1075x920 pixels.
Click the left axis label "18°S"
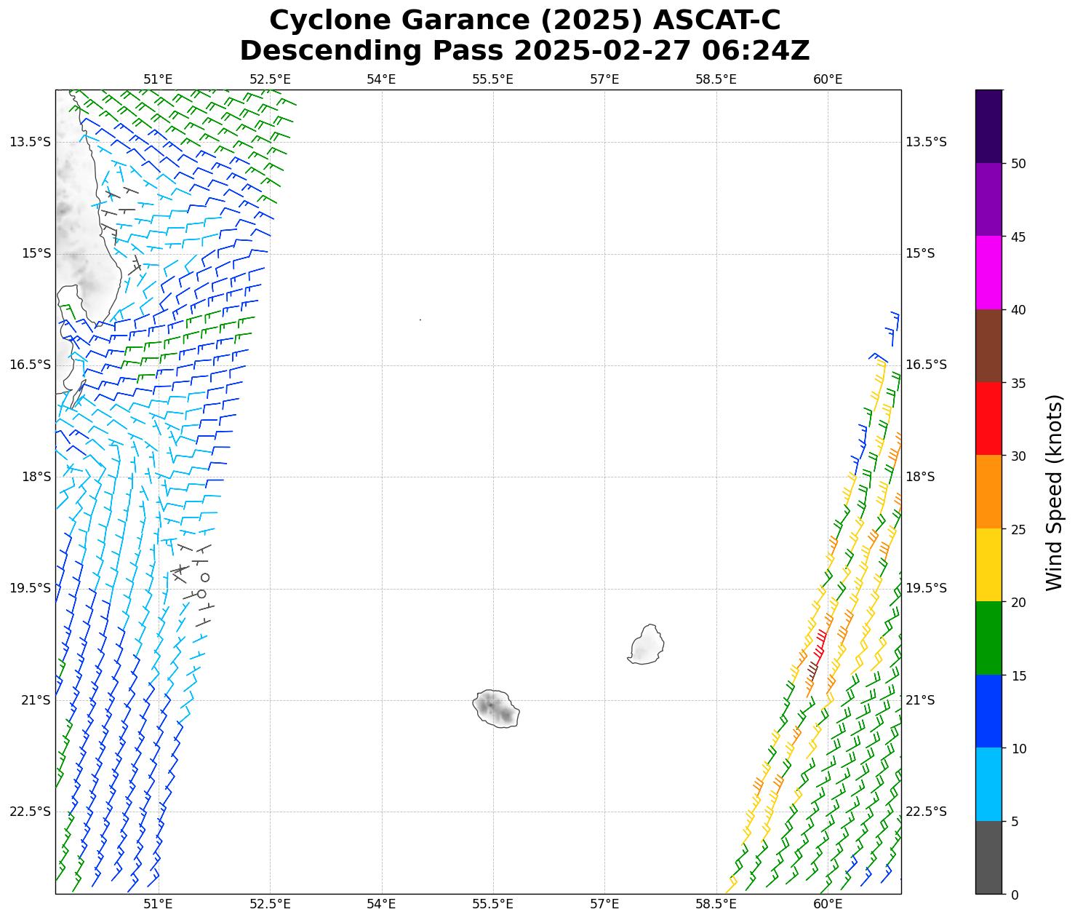pyautogui.click(x=36, y=477)
